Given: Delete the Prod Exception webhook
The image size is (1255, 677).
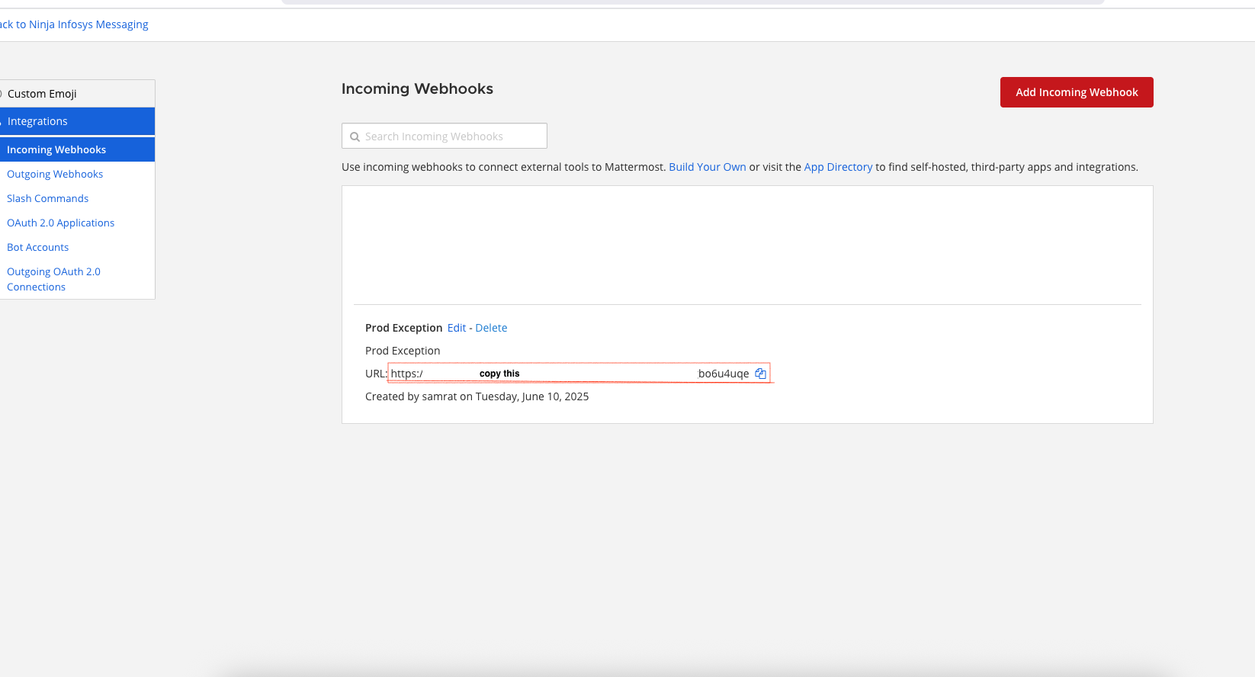Looking at the screenshot, I should 491,328.
